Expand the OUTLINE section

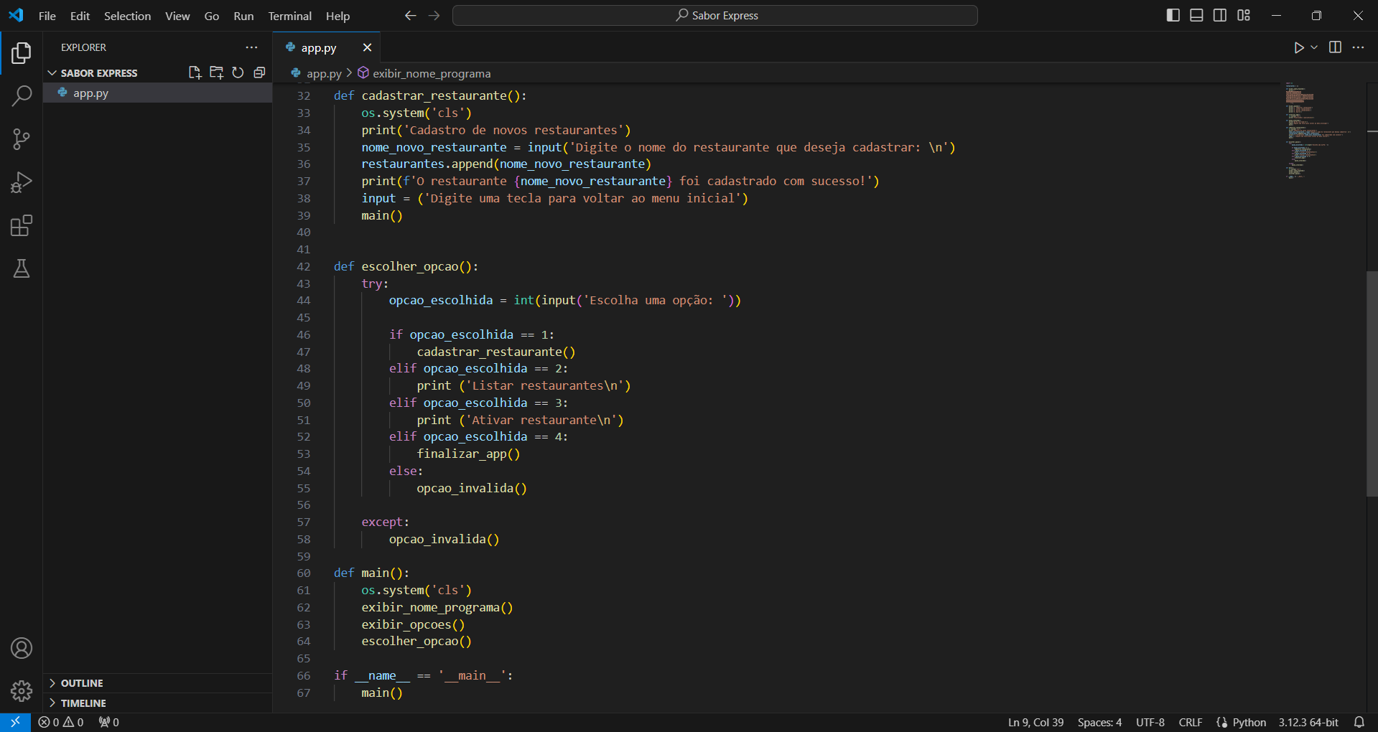tap(82, 683)
